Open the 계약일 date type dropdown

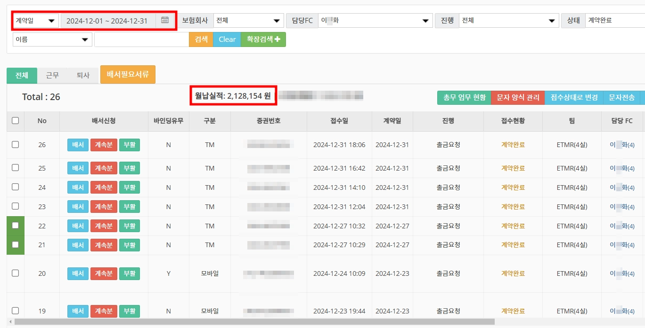[x=35, y=20]
